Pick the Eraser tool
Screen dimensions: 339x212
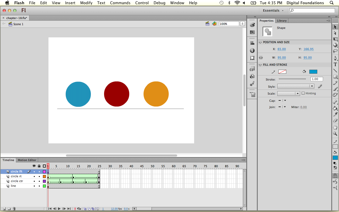pyautogui.click(x=335, y=121)
